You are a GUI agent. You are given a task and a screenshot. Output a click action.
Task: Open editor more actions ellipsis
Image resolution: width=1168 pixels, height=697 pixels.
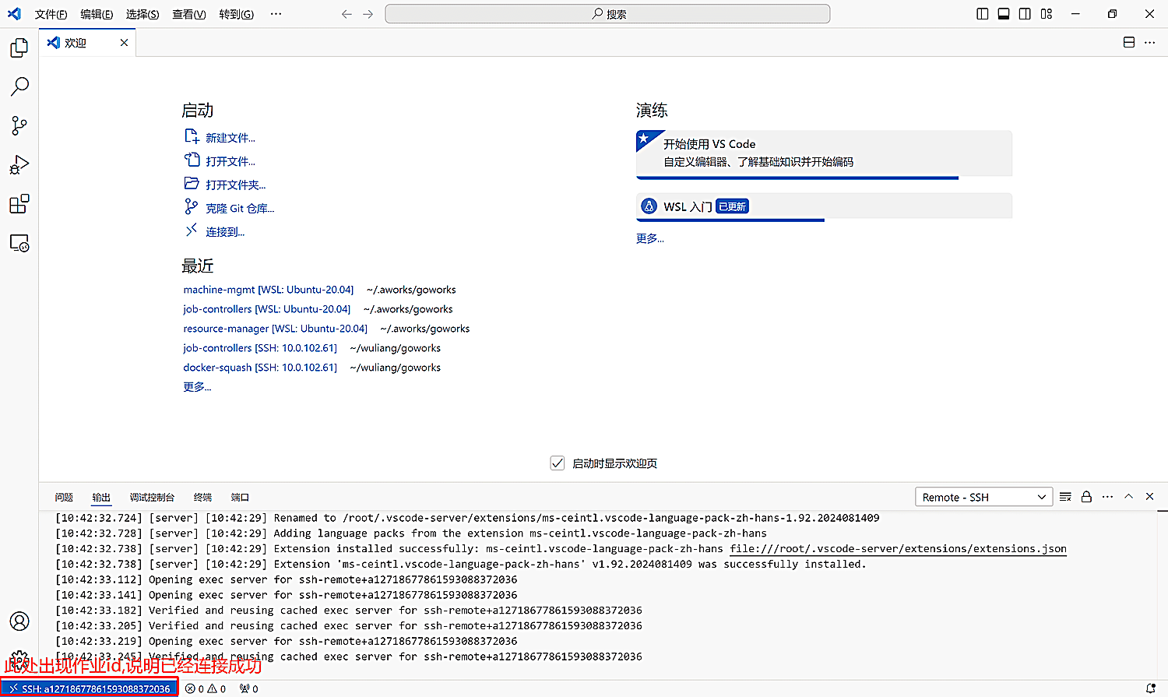(1150, 42)
